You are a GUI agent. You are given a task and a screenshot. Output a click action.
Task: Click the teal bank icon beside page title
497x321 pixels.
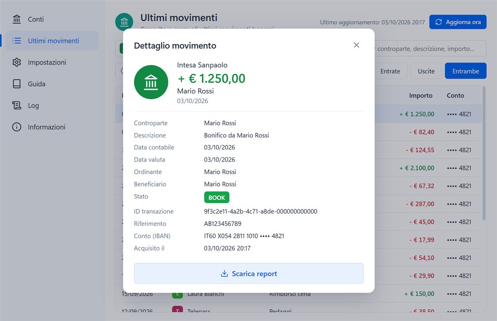click(124, 22)
